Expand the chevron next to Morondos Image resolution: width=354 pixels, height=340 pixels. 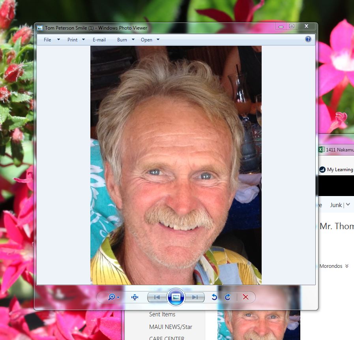[347, 266]
